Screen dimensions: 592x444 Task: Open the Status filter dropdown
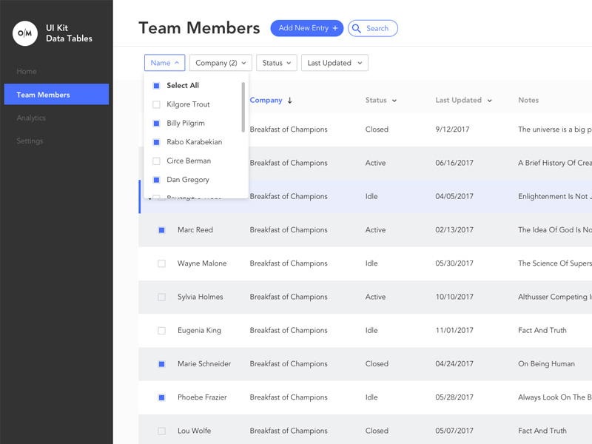(x=276, y=63)
